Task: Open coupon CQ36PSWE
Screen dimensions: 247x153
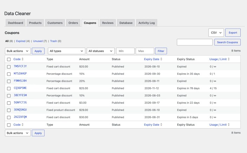Action: coord(20,88)
